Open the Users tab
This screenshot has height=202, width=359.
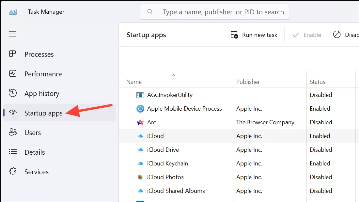click(x=59, y=132)
